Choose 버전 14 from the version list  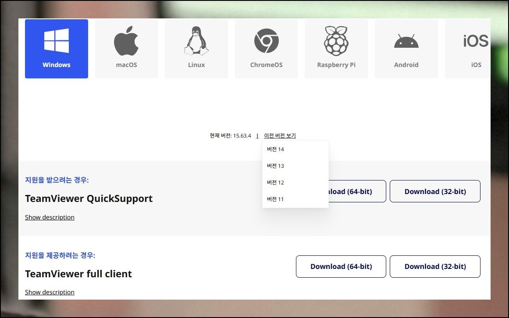[295, 149]
